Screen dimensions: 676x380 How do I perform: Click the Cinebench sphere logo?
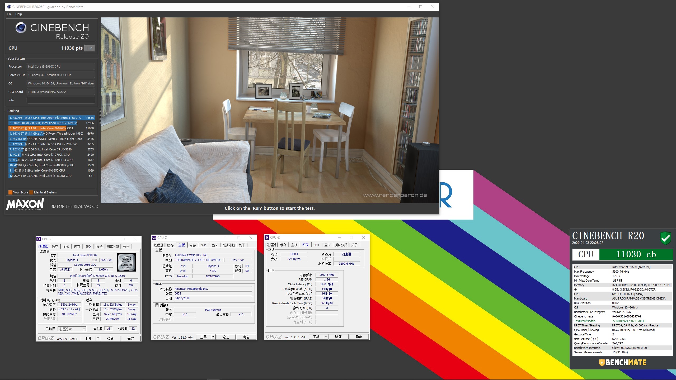pyautogui.click(x=21, y=28)
